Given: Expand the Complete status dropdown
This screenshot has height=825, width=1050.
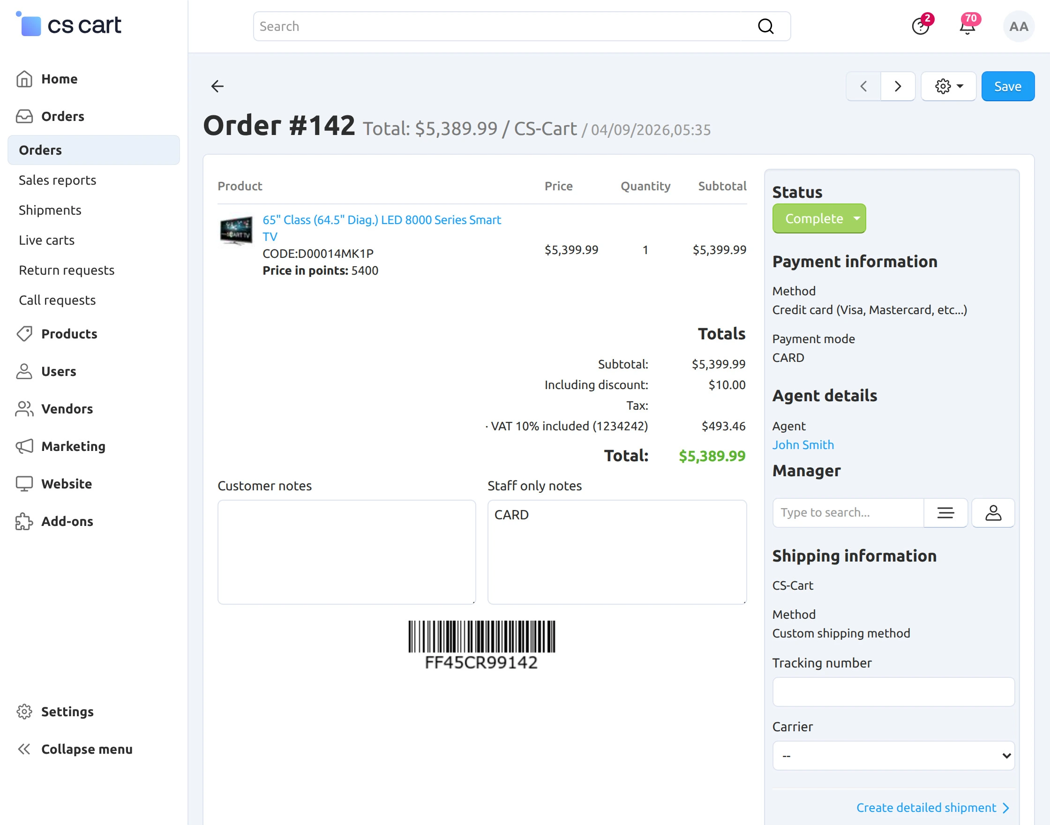Looking at the screenshot, I should click(819, 218).
